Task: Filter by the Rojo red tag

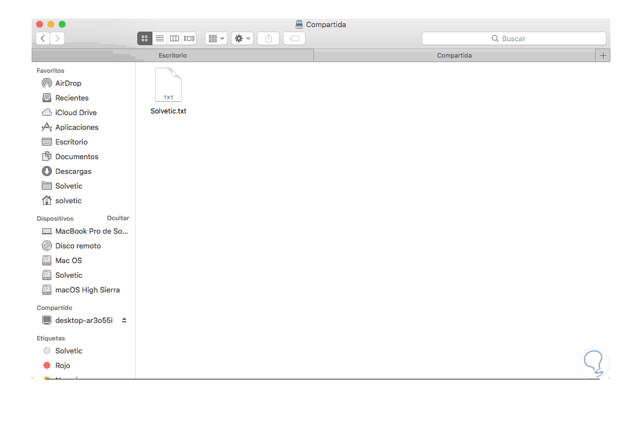Action: pos(56,365)
